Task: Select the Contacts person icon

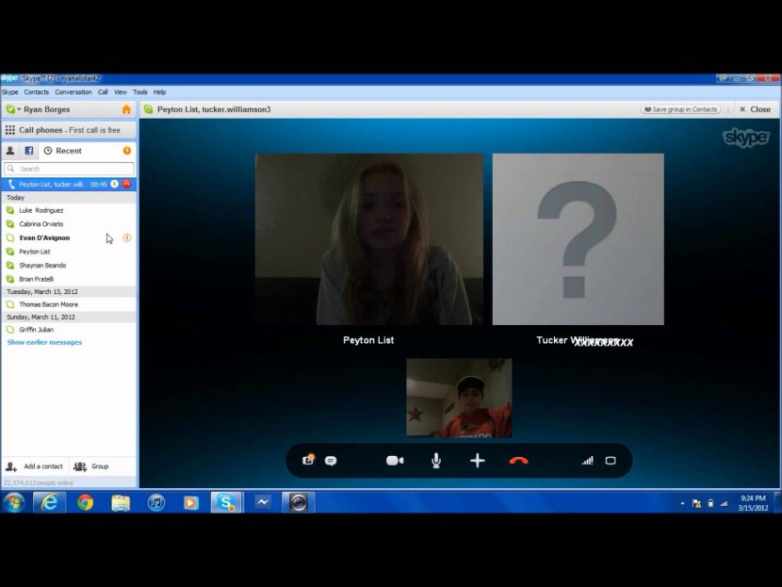Action: [9, 150]
